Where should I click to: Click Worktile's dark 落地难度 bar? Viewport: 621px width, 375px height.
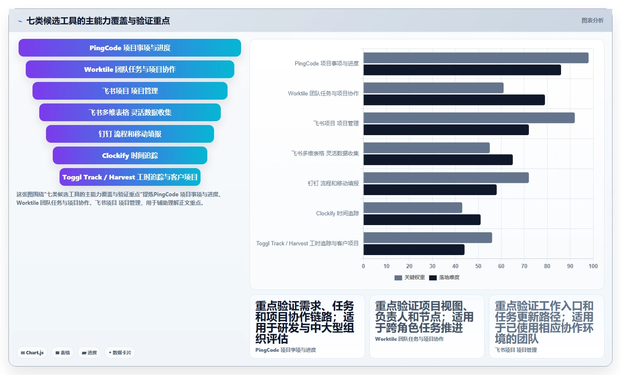pos(454,100)
